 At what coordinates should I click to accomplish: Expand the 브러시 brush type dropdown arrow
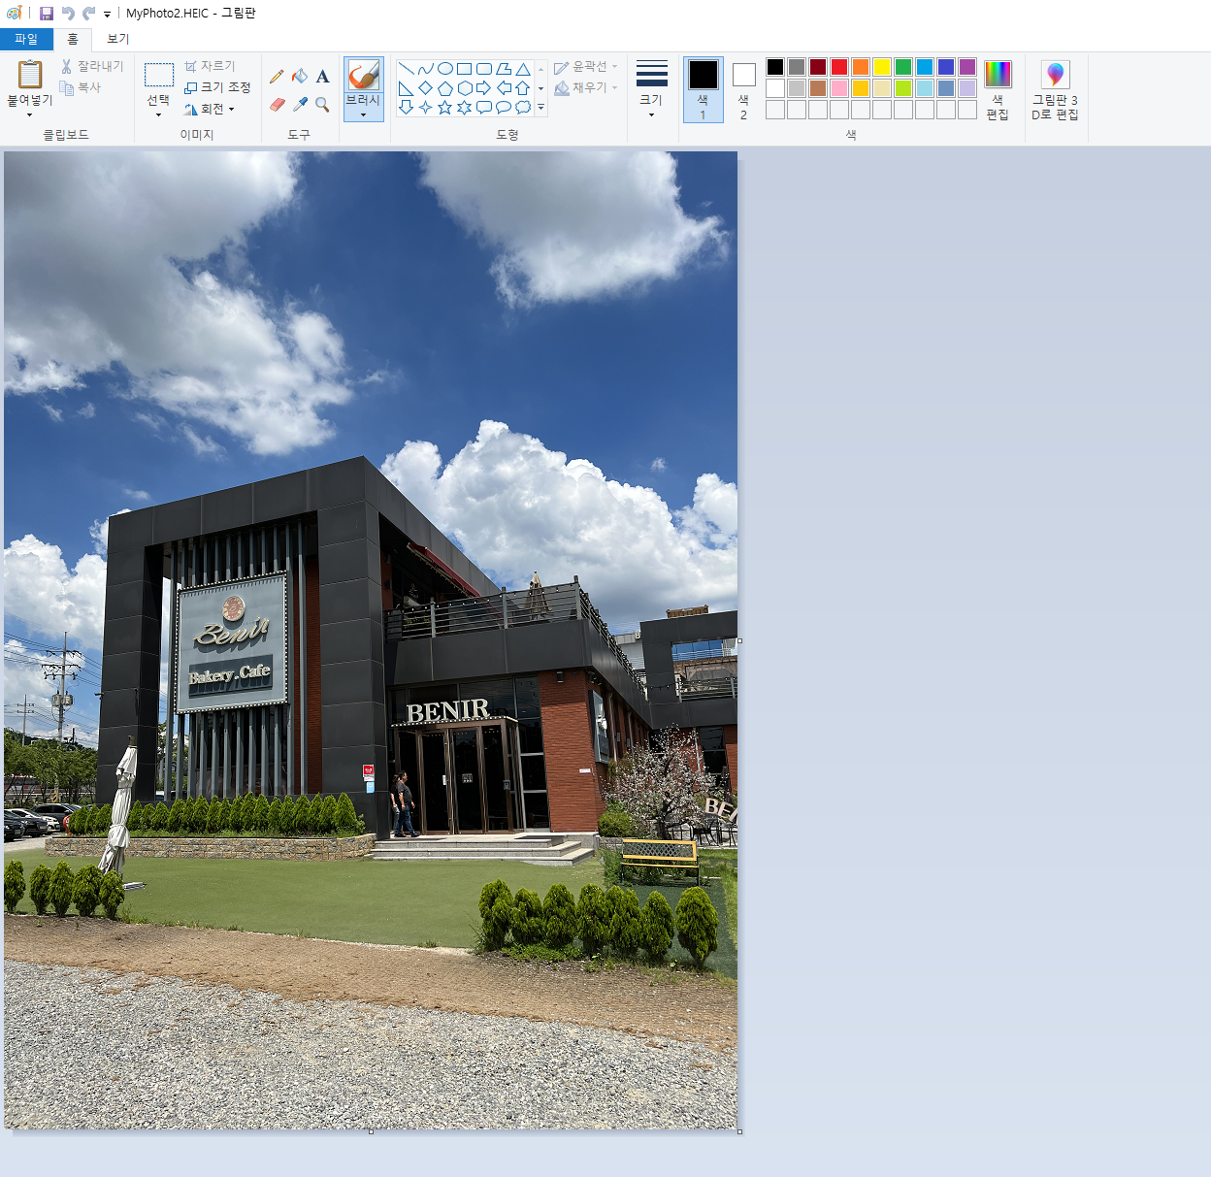click(364, 114)
